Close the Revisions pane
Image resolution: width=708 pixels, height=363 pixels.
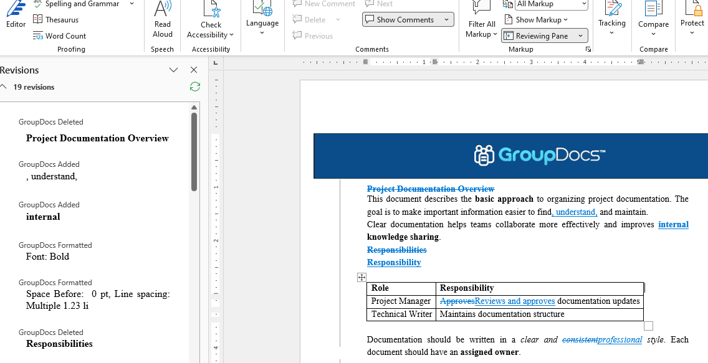click(x=194, y=70)
